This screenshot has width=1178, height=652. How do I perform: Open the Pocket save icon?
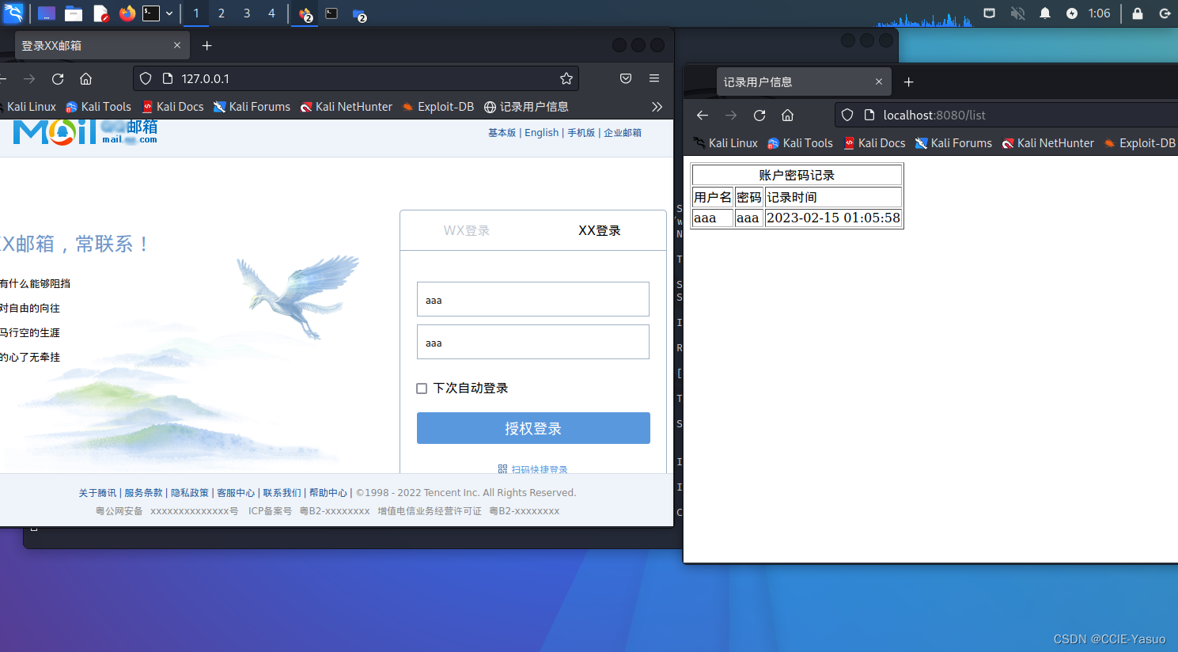(x=626, y=78)
